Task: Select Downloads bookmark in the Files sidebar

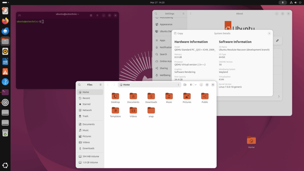Action: 90,148
